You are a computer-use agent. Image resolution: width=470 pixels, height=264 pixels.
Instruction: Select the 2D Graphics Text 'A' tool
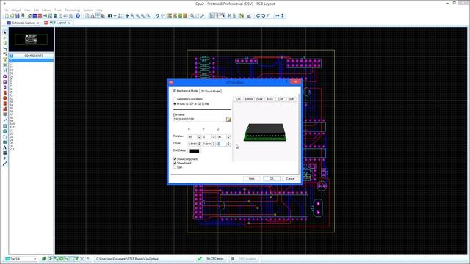[x=5, y=147]
